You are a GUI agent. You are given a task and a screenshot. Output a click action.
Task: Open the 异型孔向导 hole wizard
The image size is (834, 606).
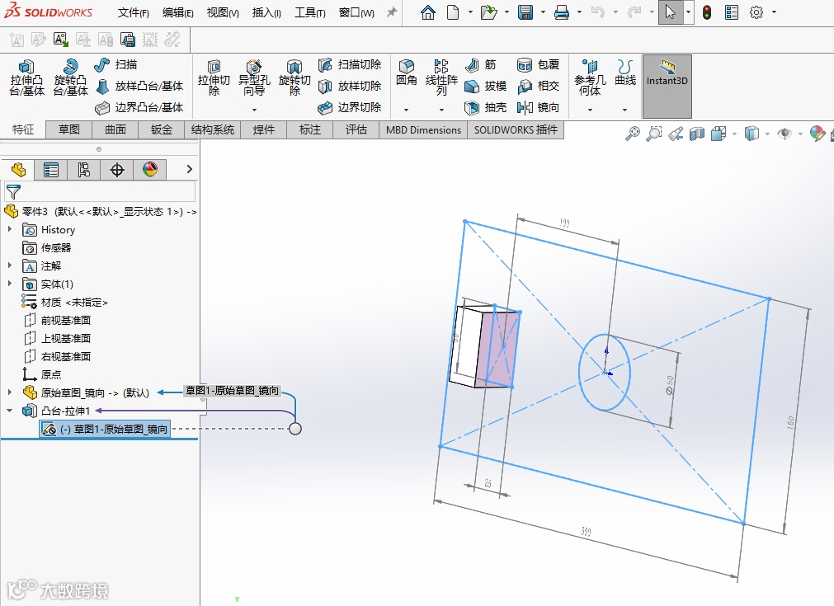[x=254, y=78]
